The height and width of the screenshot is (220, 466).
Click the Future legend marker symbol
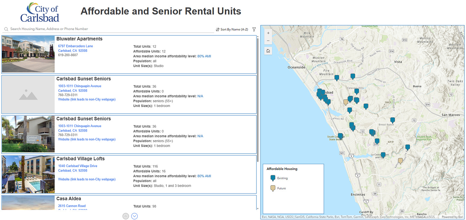(273, 188)
